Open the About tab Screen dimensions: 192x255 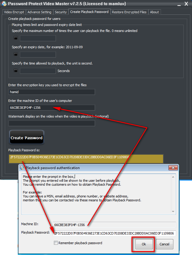click(154, 12)
